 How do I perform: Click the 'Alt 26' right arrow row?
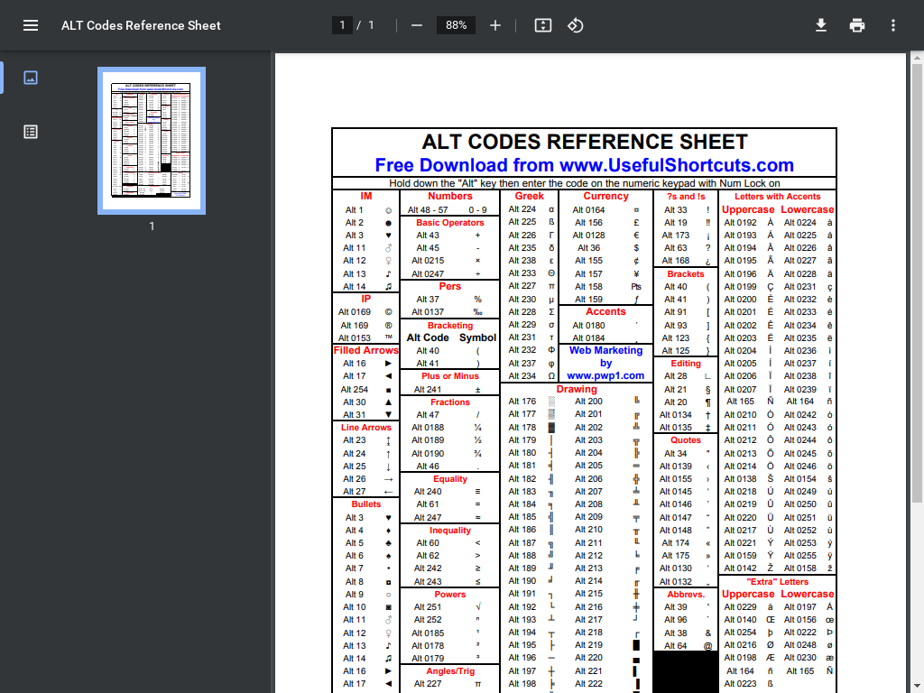point(366,479)
